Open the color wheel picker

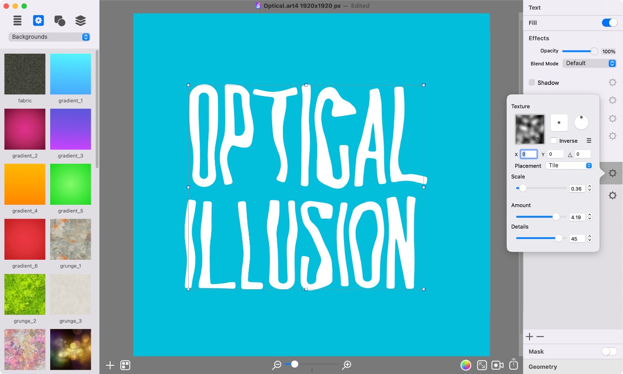[466, 365]
